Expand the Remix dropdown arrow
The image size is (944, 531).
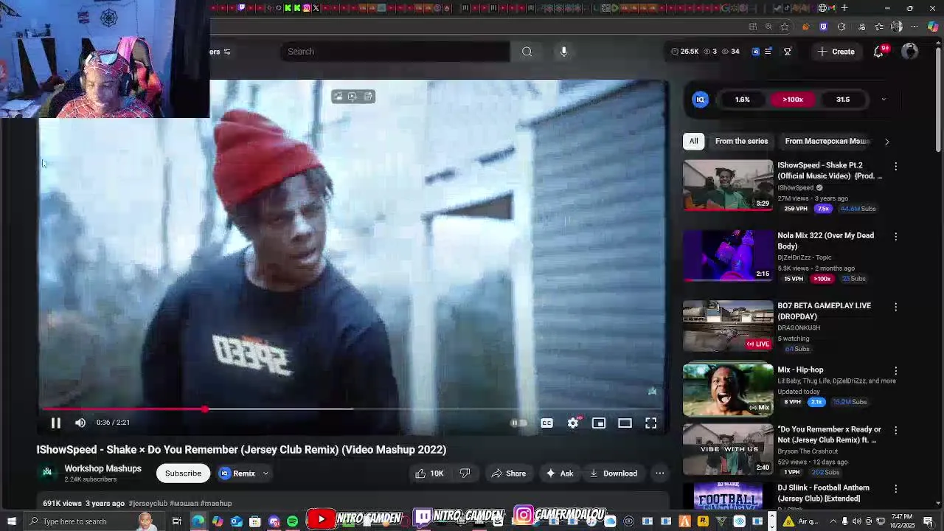[265, 473]
